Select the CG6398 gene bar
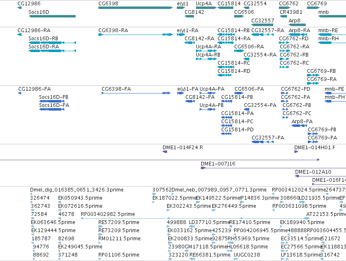Image resolution: width=346 pixels, height=261 pixels. (135, 8)
